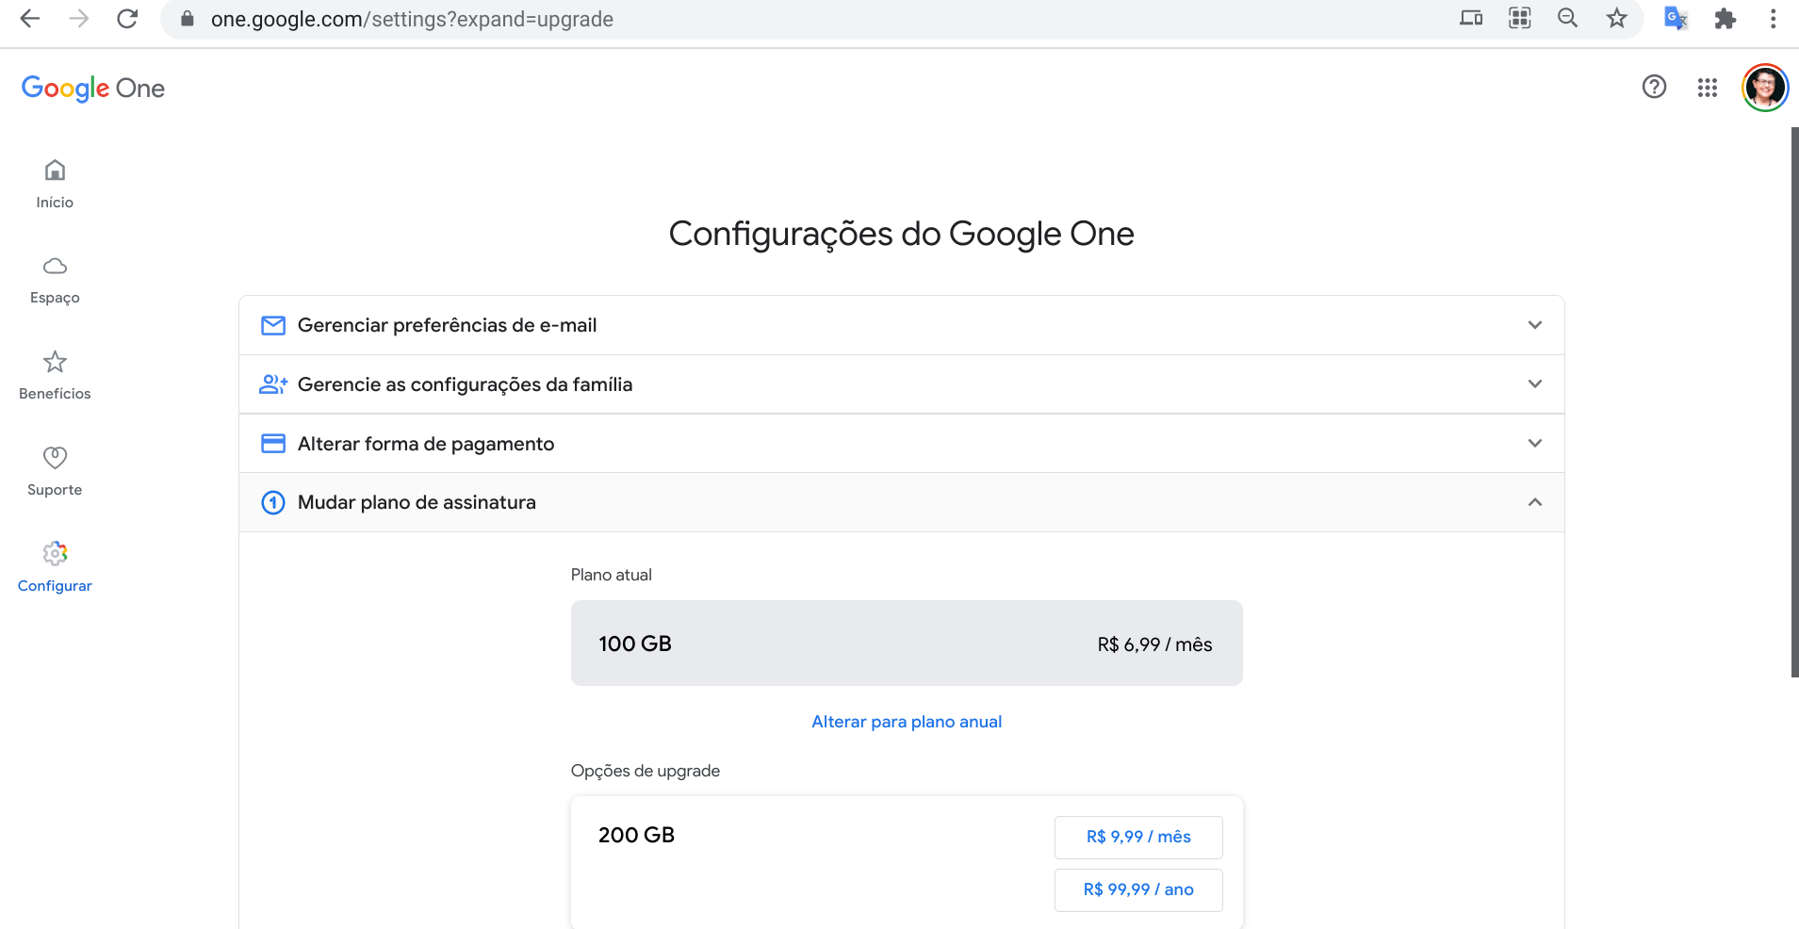
Task: Click the QR/grid icon in address bar
Action: pyautogui.click(x=1520, y=18)
